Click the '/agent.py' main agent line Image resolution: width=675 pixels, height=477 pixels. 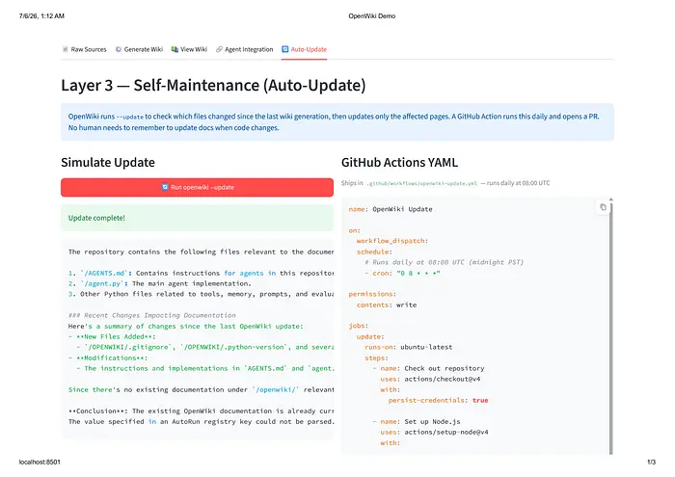160,284
